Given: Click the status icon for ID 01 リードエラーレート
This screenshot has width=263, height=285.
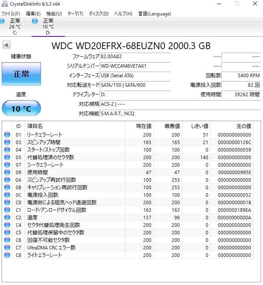Looking at the screenshot, I should (x=7, y=135).
